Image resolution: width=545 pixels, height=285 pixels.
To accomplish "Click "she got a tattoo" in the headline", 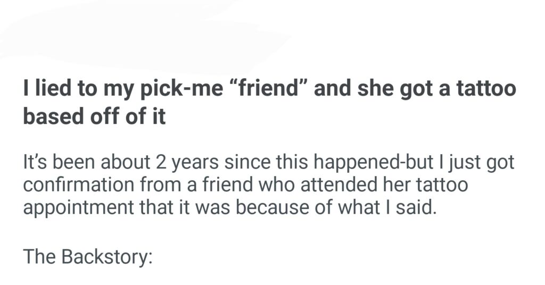I will coord(435,89).
